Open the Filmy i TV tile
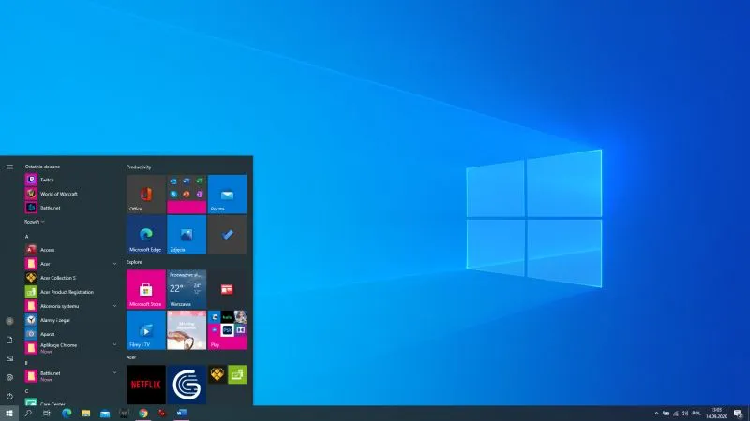This screenshot has height=421, width=750. [x=146, y=330]
